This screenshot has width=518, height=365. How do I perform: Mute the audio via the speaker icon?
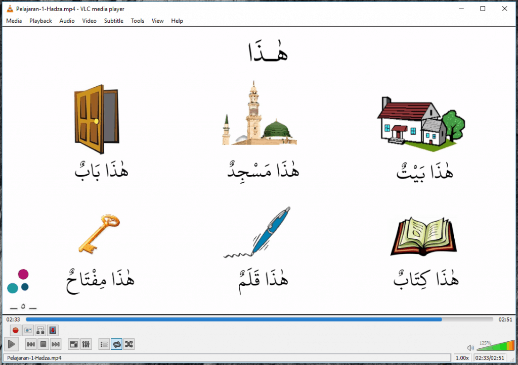pos(470,348)
